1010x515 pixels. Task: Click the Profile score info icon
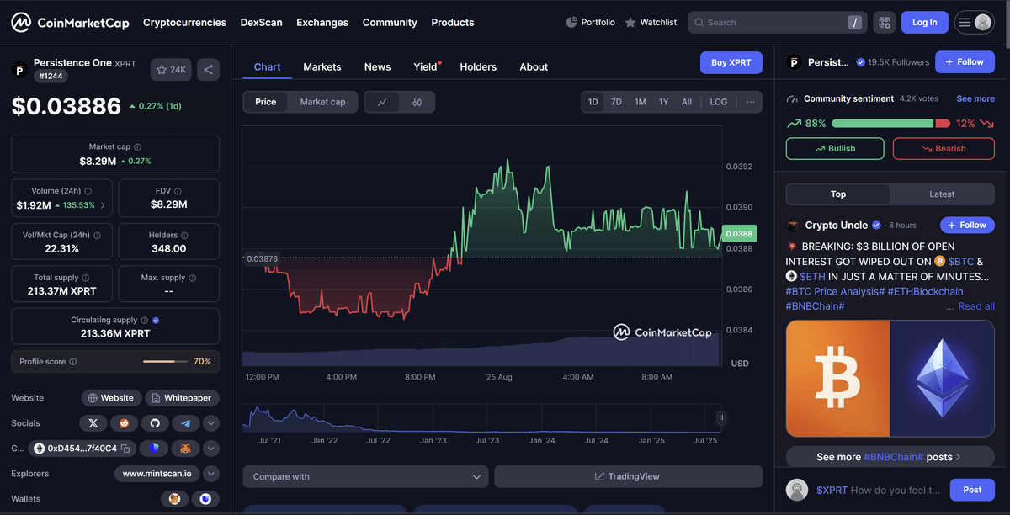coord(72,362)
